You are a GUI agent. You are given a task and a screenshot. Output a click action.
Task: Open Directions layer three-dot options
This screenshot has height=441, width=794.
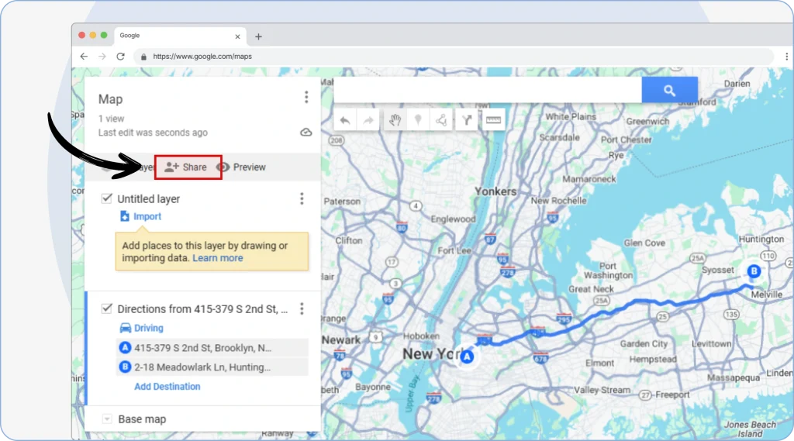pyautogui.click(x=302, y=308)
